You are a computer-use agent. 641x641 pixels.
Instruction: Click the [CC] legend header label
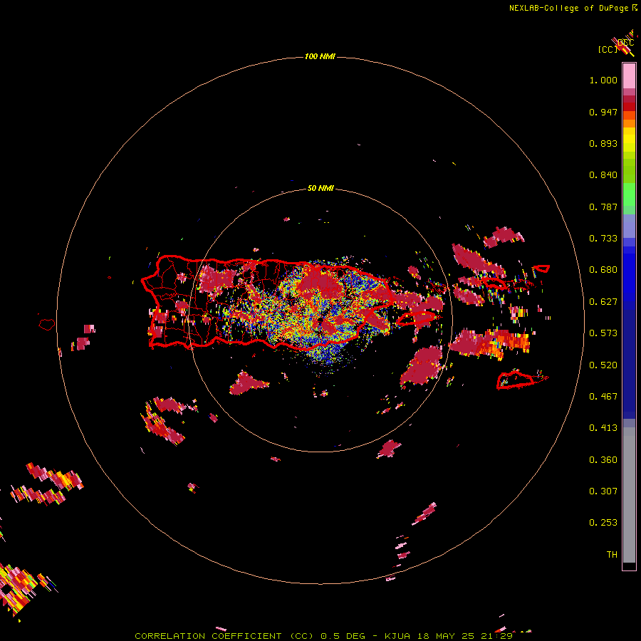click(x=608, y=49)
